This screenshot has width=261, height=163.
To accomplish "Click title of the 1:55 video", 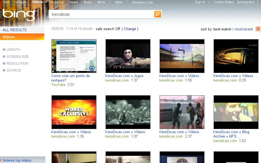I will coord(179,76).
